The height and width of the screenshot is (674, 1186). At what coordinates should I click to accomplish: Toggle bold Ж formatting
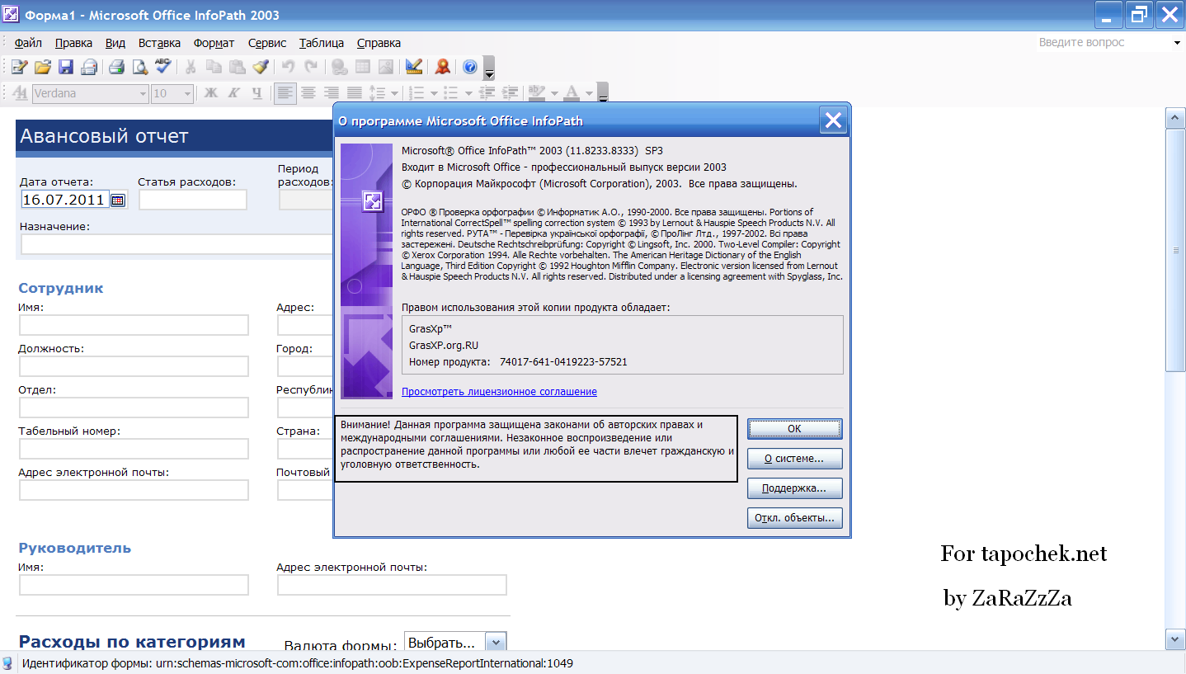pyautogui.click(x=211, y=93)
